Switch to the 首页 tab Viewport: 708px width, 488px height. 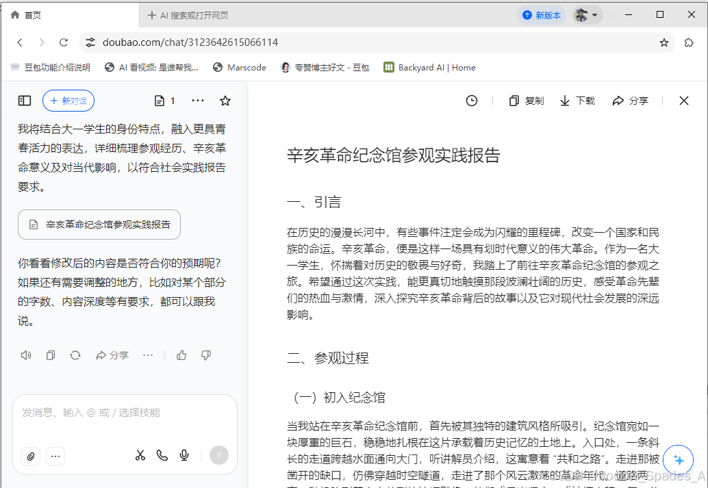[70, 15]
